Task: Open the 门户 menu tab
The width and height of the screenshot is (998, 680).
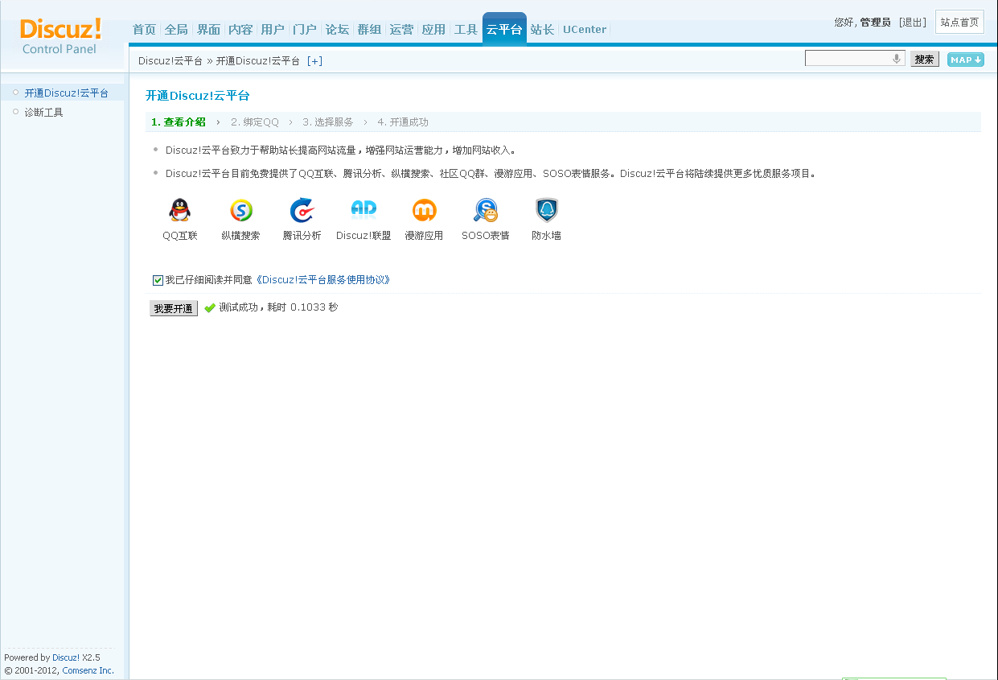Action: 305,30
